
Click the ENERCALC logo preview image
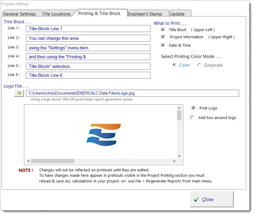tap(104, 133)
